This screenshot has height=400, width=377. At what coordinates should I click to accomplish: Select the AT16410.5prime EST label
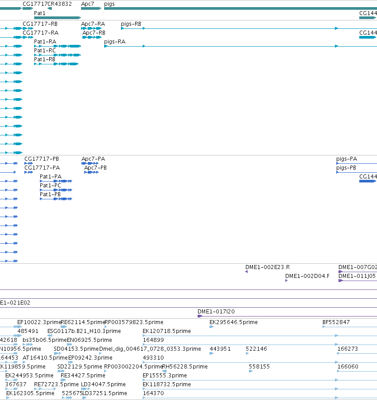coord(45,358)
